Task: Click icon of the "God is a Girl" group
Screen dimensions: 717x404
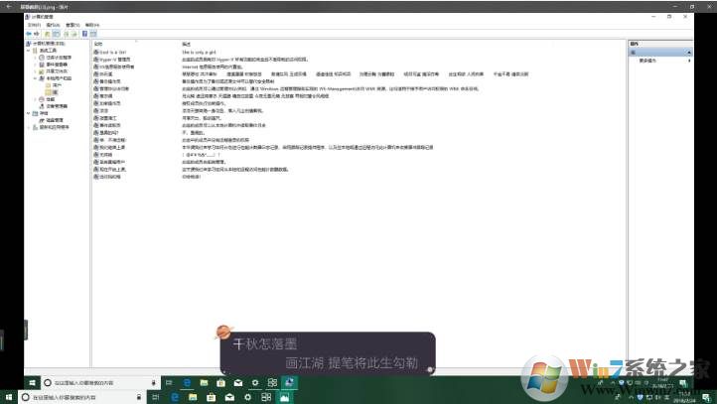Action: [96, 52]
